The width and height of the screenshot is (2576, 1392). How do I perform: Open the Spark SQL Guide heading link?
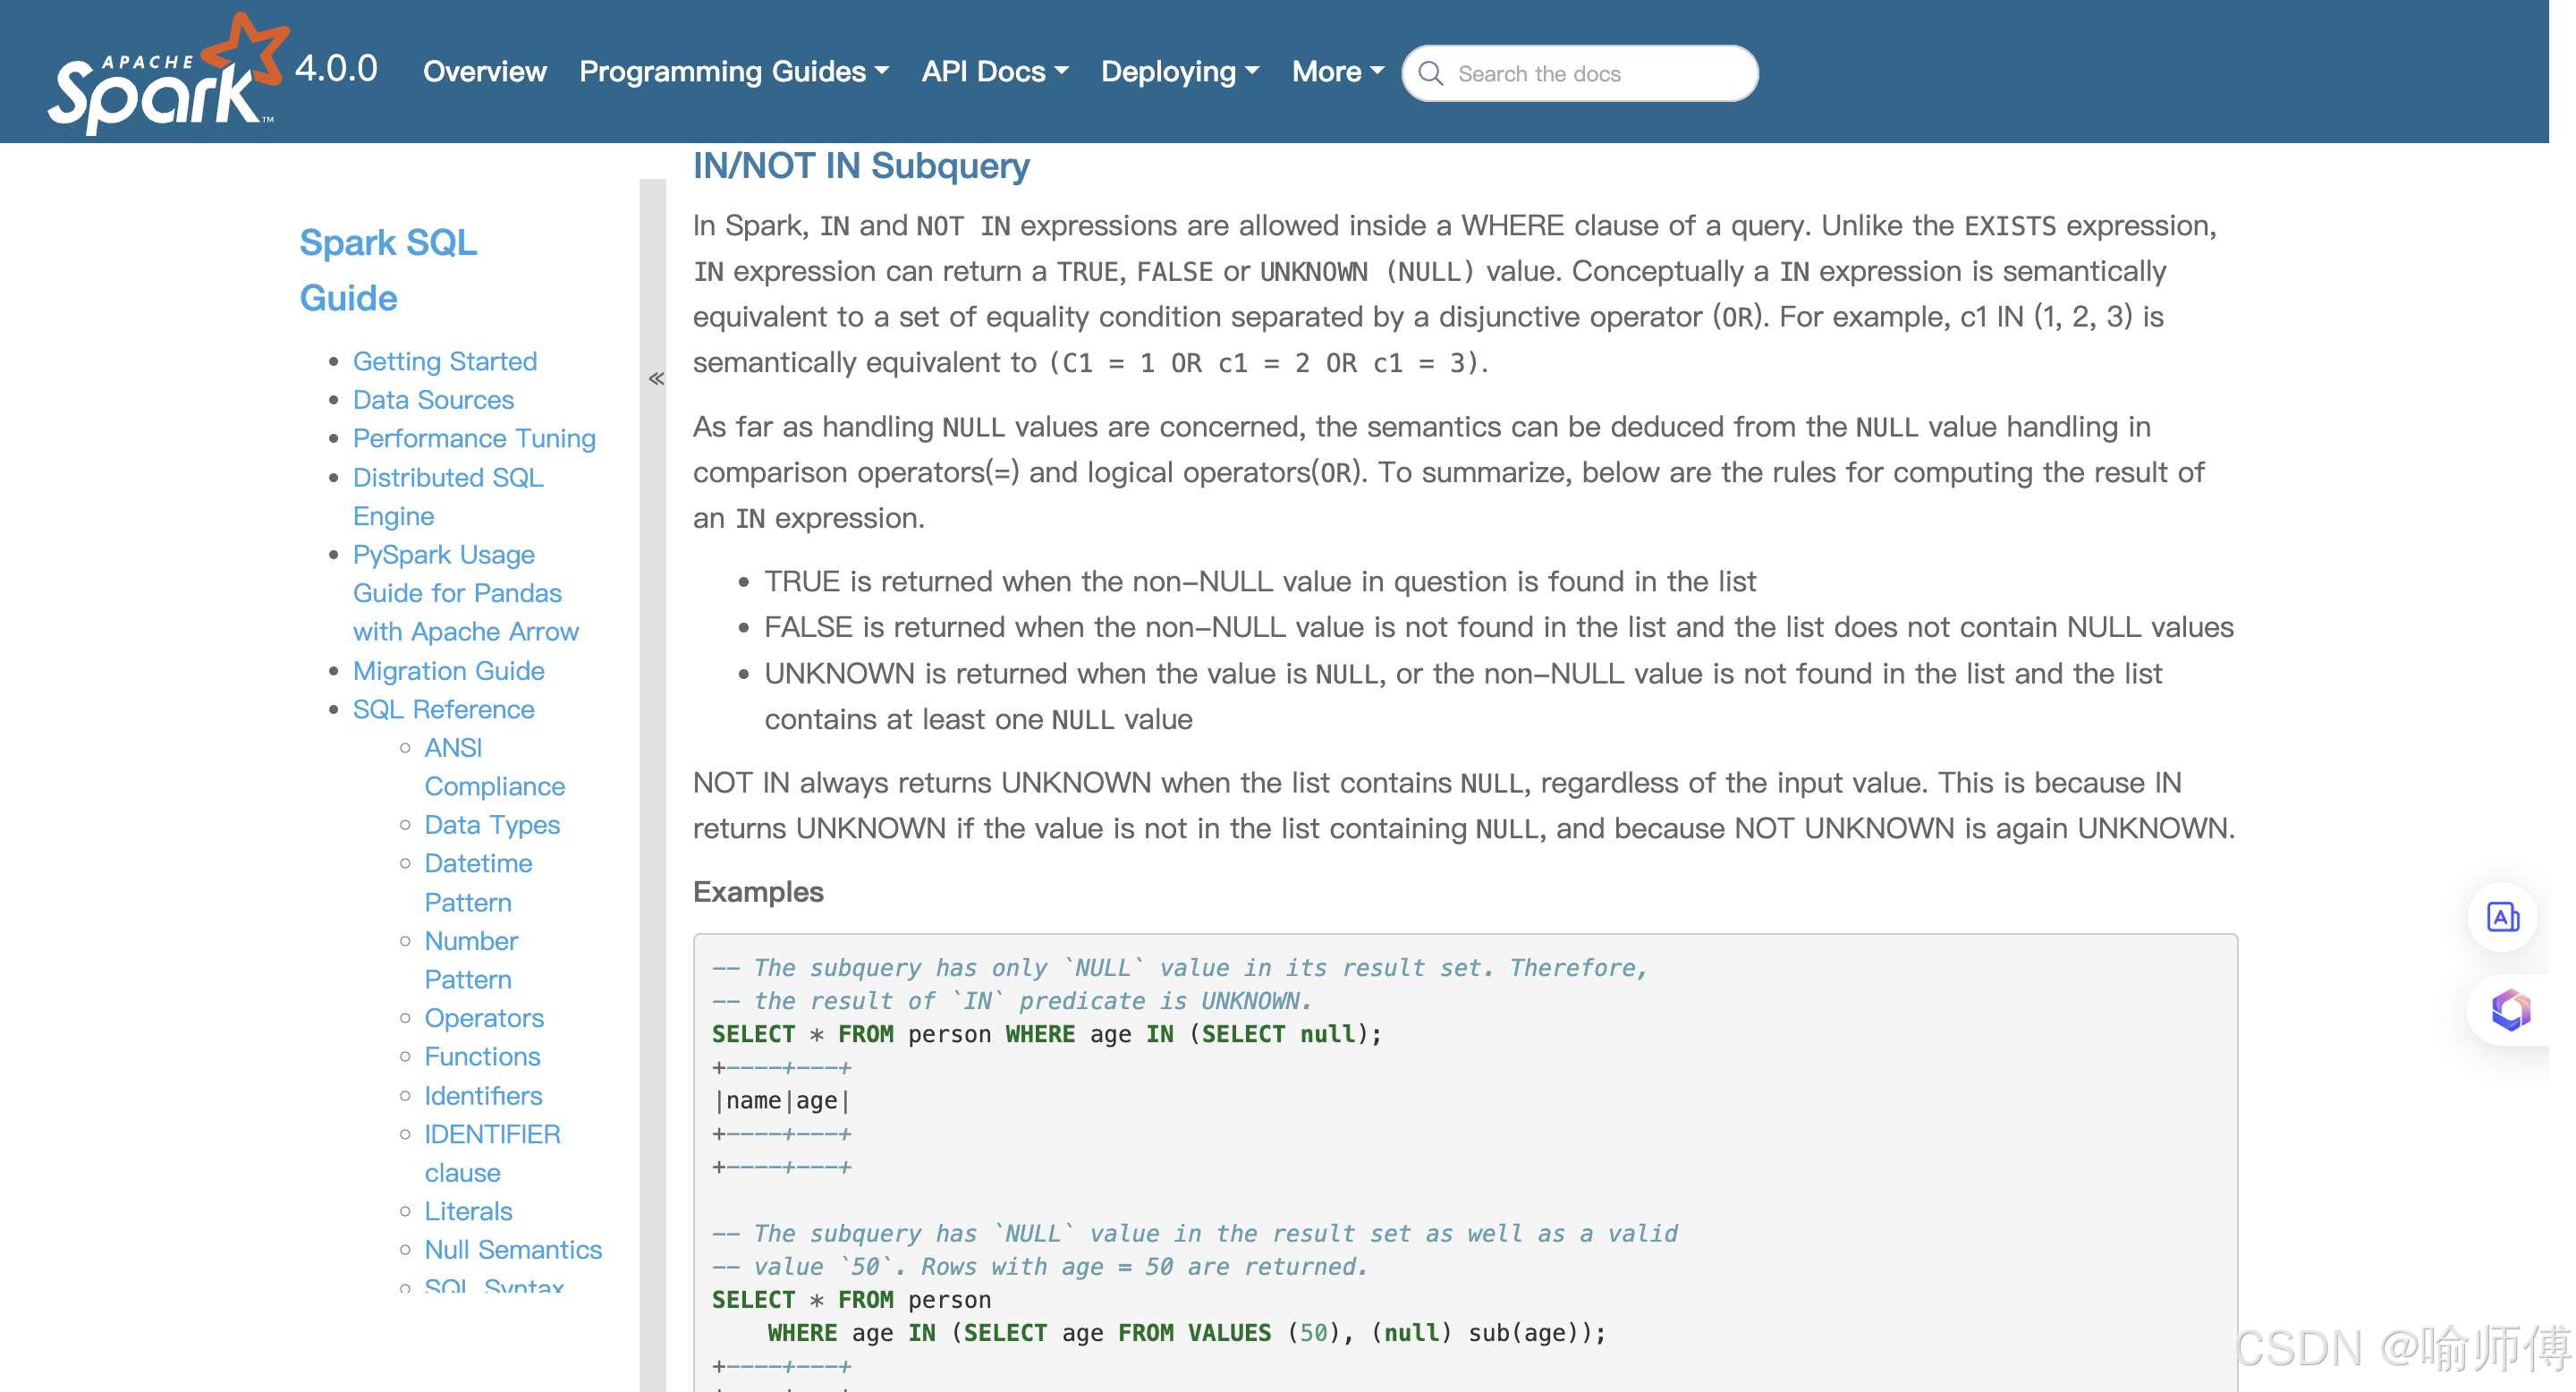pos(388,270)
